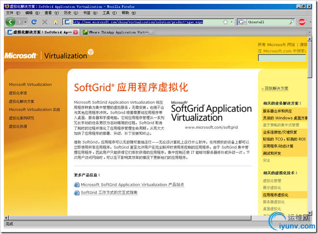Viewport: 318px width, 234px height.
Task: Click the Reload page icon
Action: point(34,22)
